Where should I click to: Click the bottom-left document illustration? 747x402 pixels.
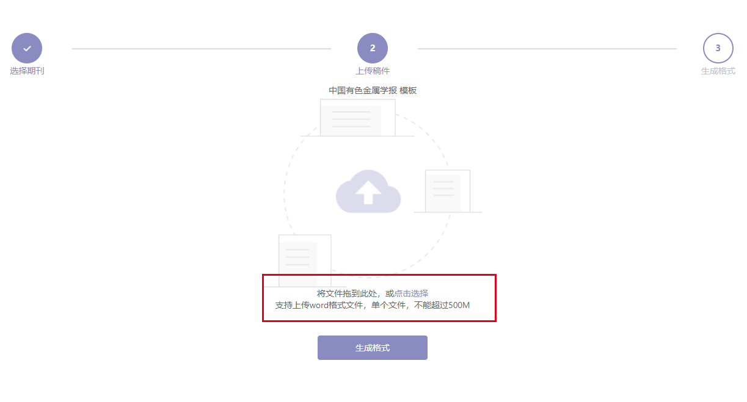(x=305, y=260)
